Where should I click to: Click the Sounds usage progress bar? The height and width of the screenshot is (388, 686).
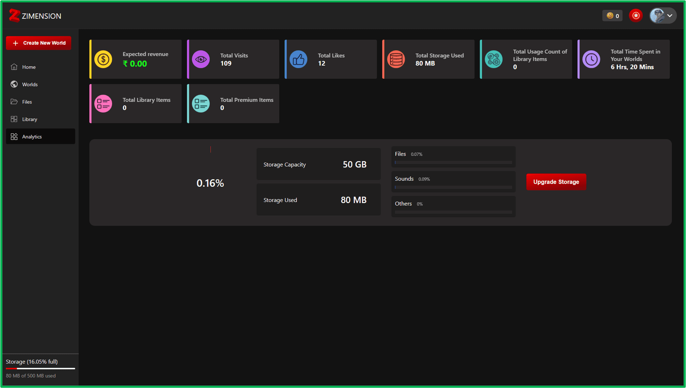(453, 187)
